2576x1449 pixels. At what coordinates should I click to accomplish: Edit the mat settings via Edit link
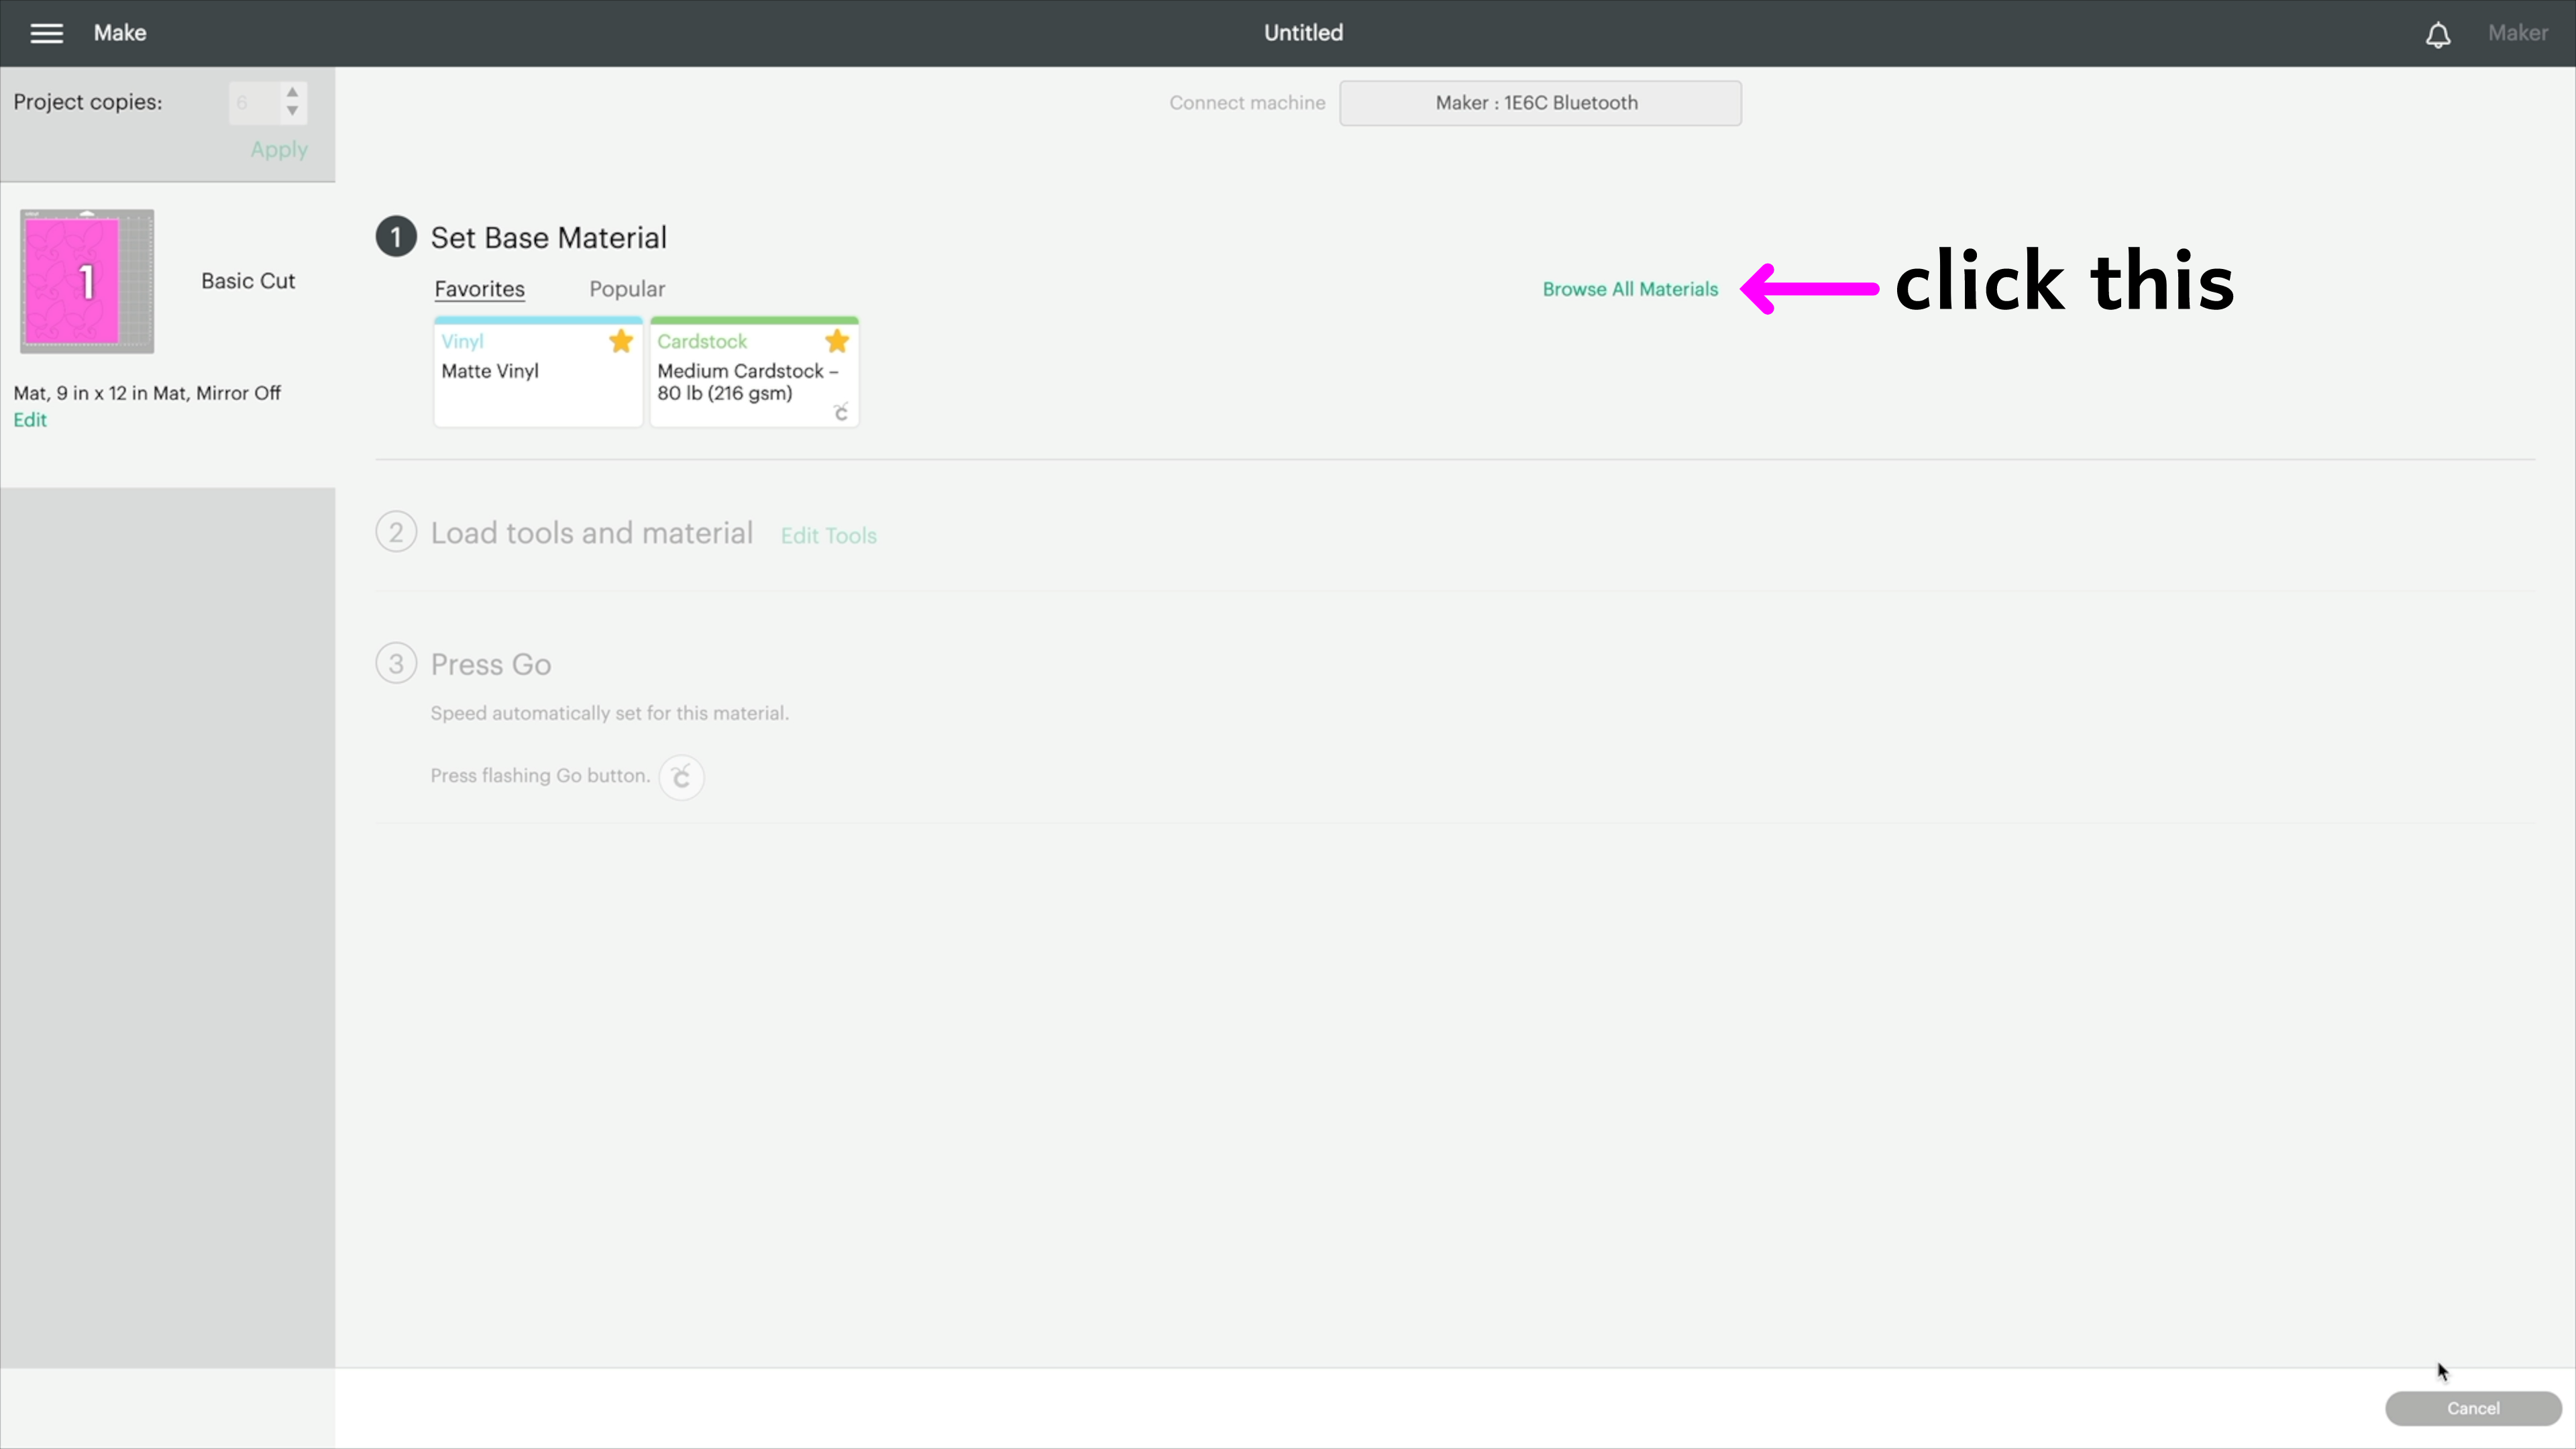(29, 419)
